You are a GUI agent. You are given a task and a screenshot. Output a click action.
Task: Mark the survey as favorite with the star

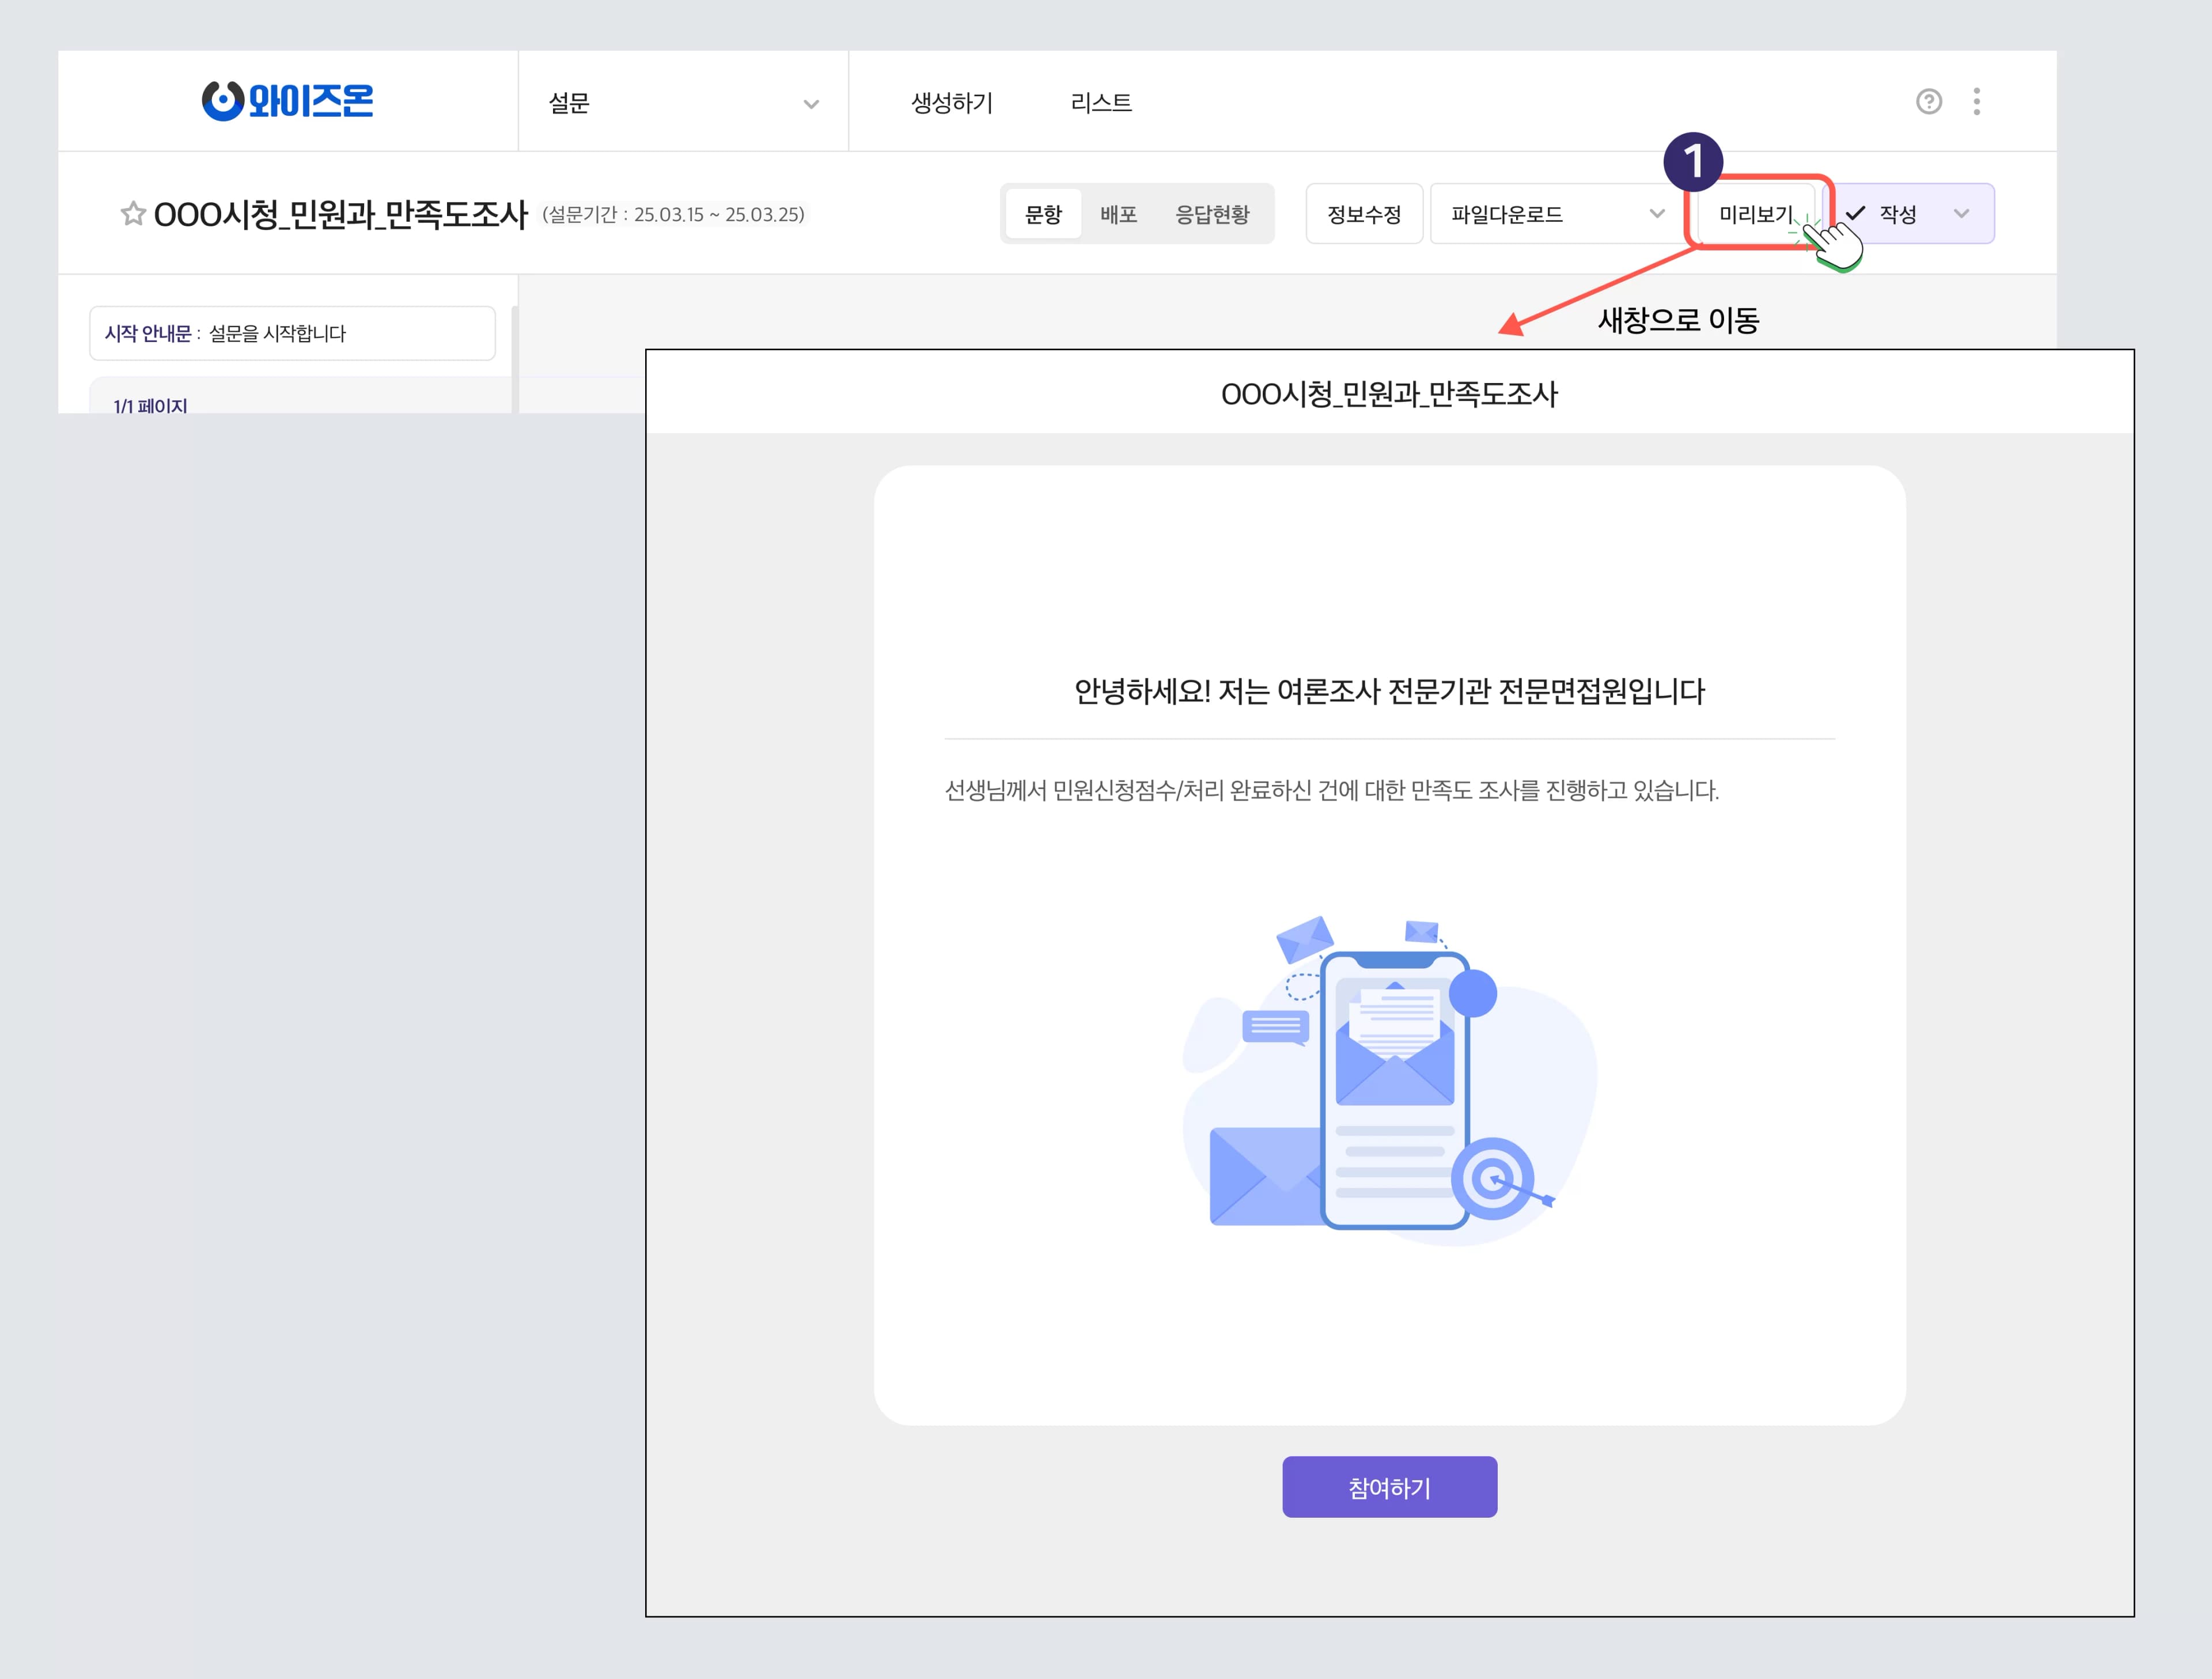(133, 213)
